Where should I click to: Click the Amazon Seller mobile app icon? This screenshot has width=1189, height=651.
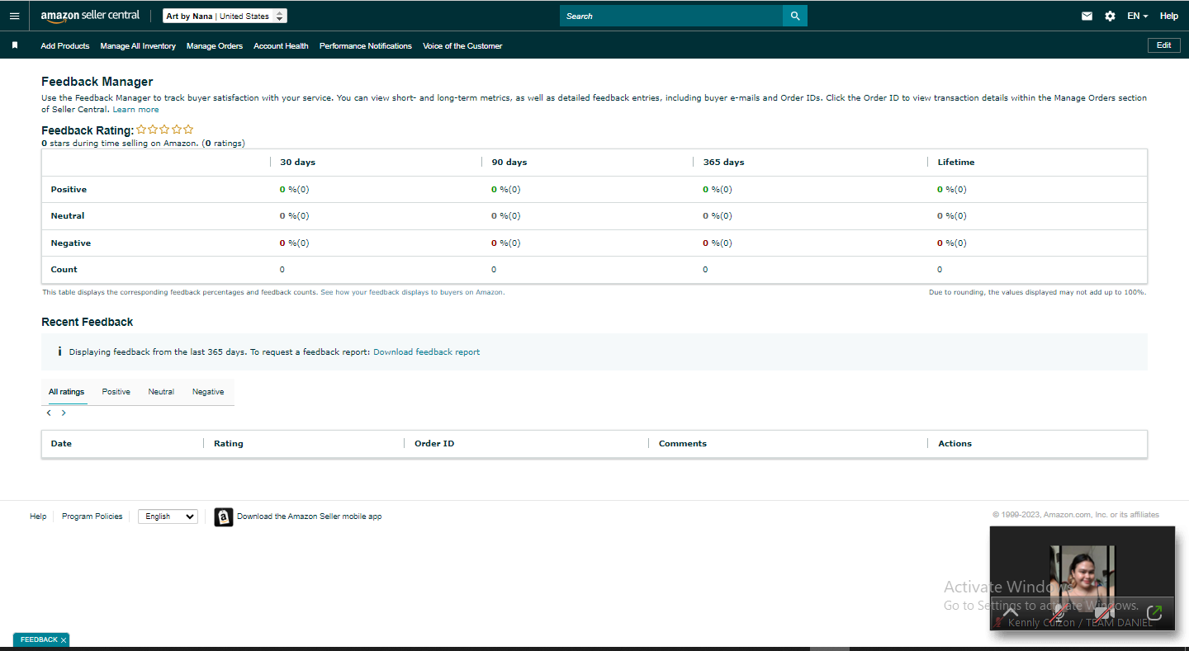pos(224,517)
